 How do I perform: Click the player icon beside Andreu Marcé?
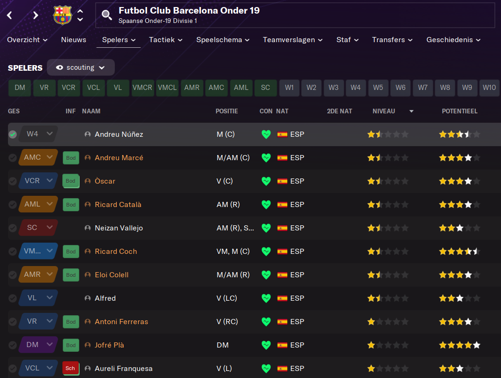pos(88,158)
